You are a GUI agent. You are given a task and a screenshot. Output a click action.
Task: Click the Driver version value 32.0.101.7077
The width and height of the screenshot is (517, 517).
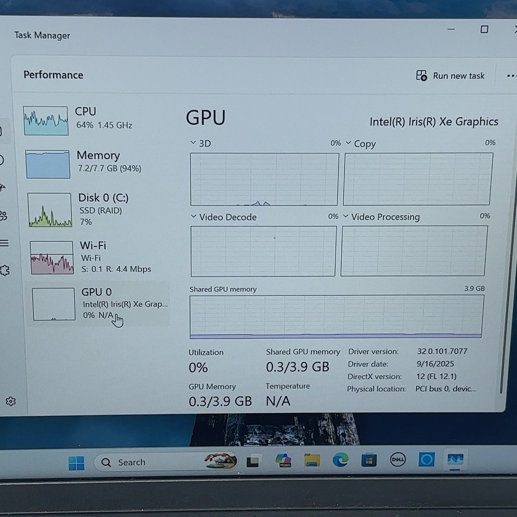[x=442, y=351]
